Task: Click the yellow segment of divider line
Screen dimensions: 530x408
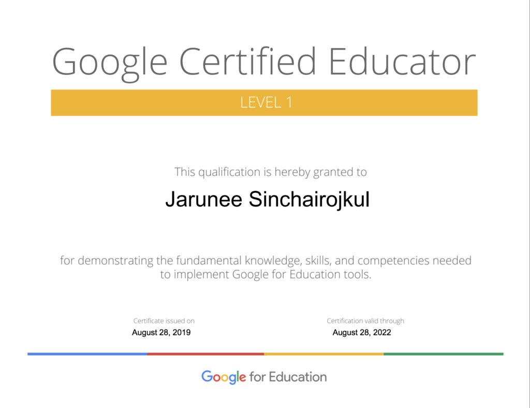Action: point(324,354)
